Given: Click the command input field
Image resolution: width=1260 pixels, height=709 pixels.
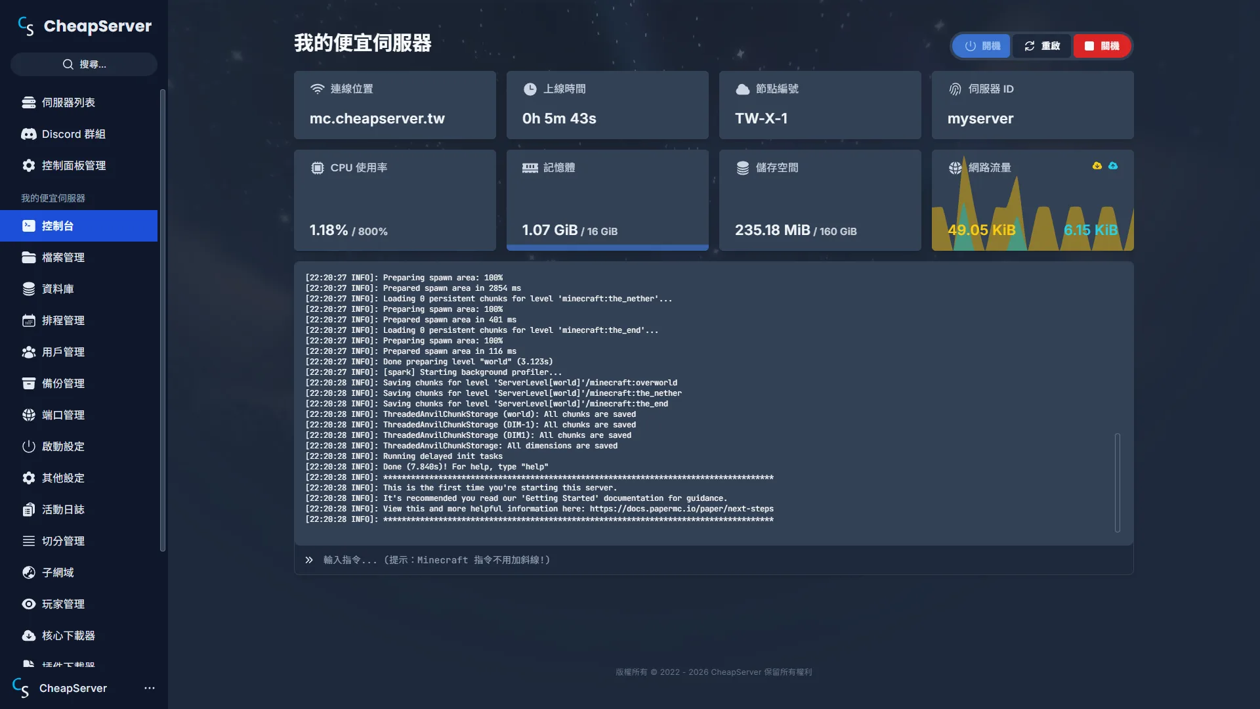Looking at the screenshot, I should (x=714, y=560).
